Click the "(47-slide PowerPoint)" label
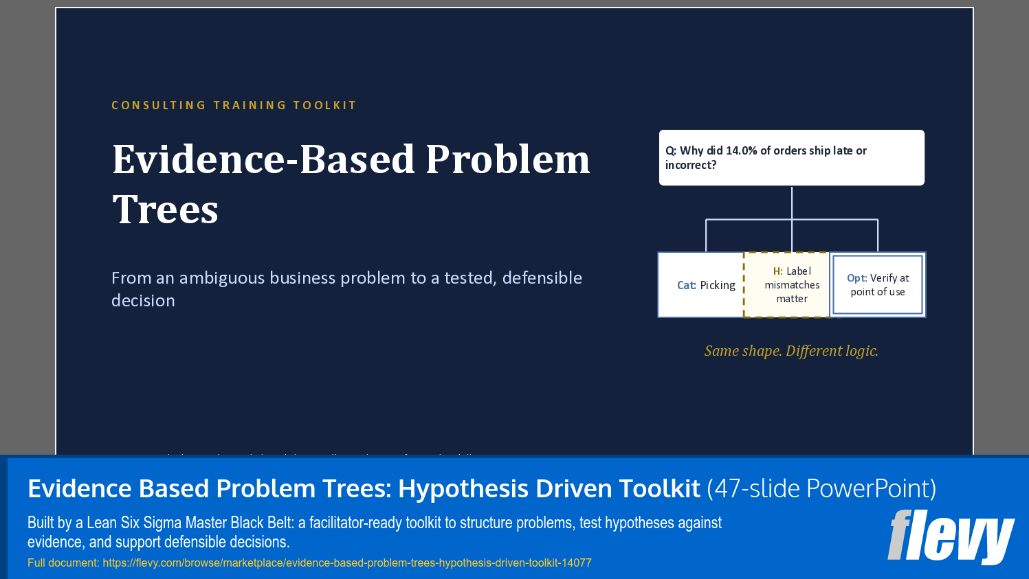 click(821, 488)
